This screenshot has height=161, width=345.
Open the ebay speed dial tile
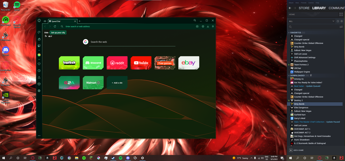click(189, 63)
